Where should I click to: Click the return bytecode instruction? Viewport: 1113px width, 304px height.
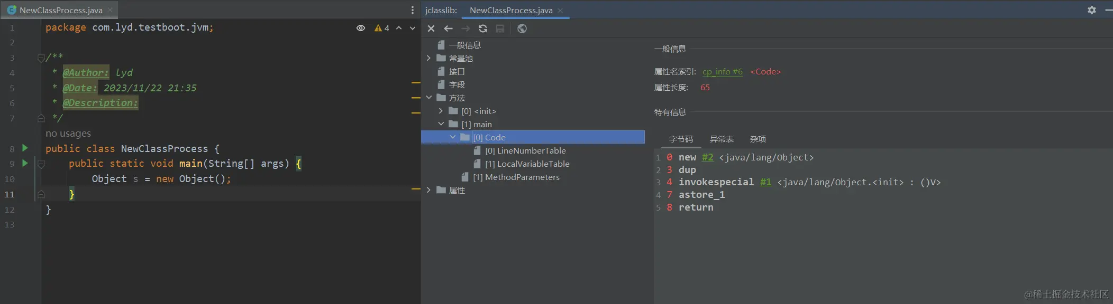[696, 207]
